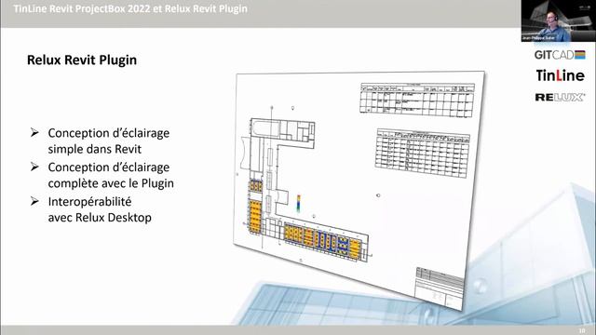The image size is (596, 335).
Task: Click the presenter webcam thumbnail
Action: [559, 20]
